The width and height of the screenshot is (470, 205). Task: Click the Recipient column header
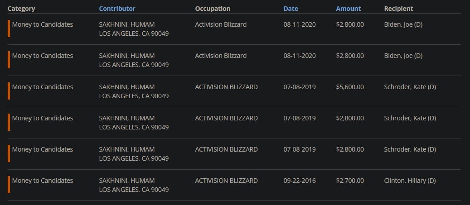[x=398, y=9]
